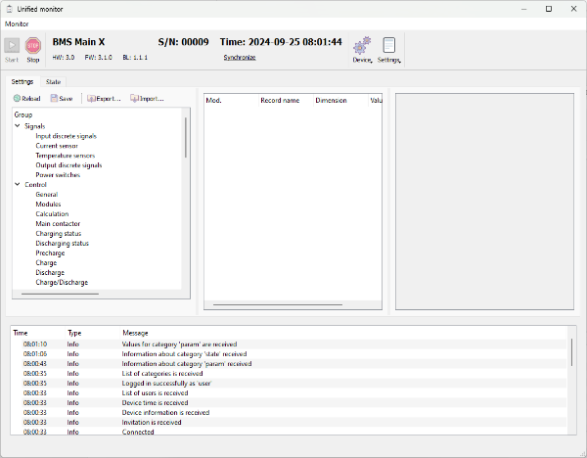Viewport: 587px width, 458px height.
Task: Open the Monitor menu
Action: click(17, 23)
